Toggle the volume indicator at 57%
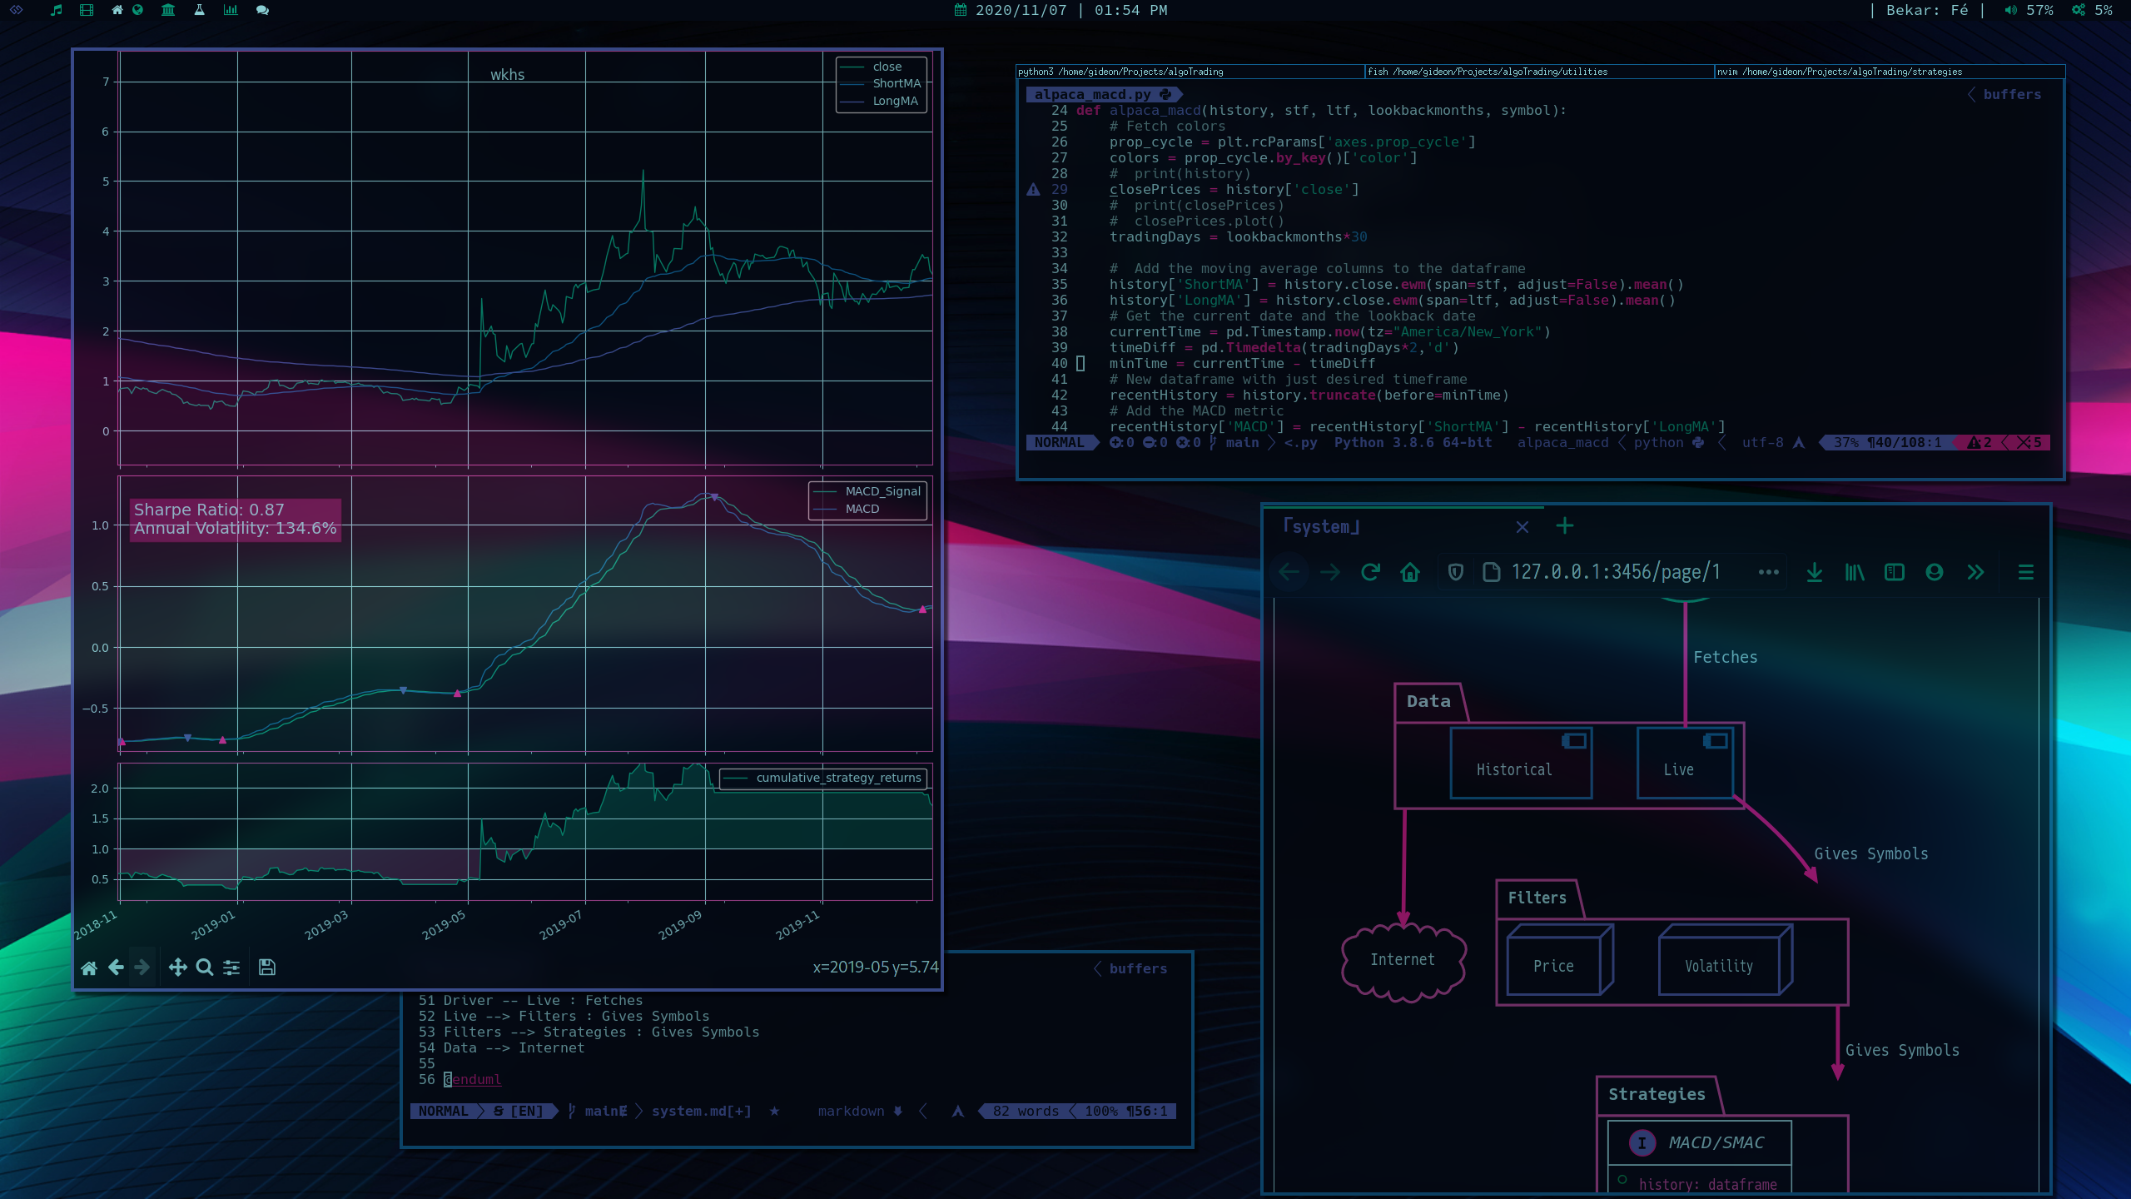This screenshot has width=2131, height=1199. pyautogui.click(x=2028, y=10)
